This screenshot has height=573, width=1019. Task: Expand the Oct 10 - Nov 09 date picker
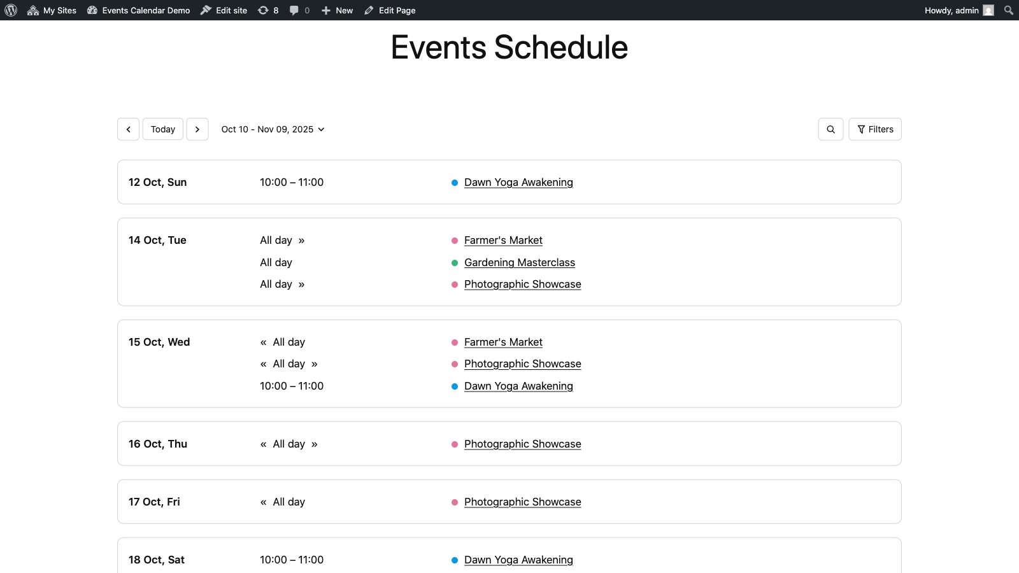(273, 129)
